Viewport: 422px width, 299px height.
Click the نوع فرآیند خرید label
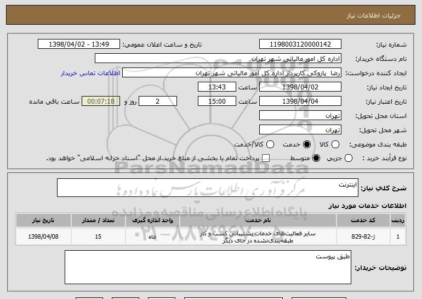click(x=384, y=159)
